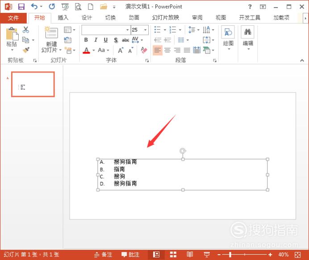Viewport: 309px width, 260px height.
Task: Expand bullets list dropdown arrow
Action: [165, 30]
